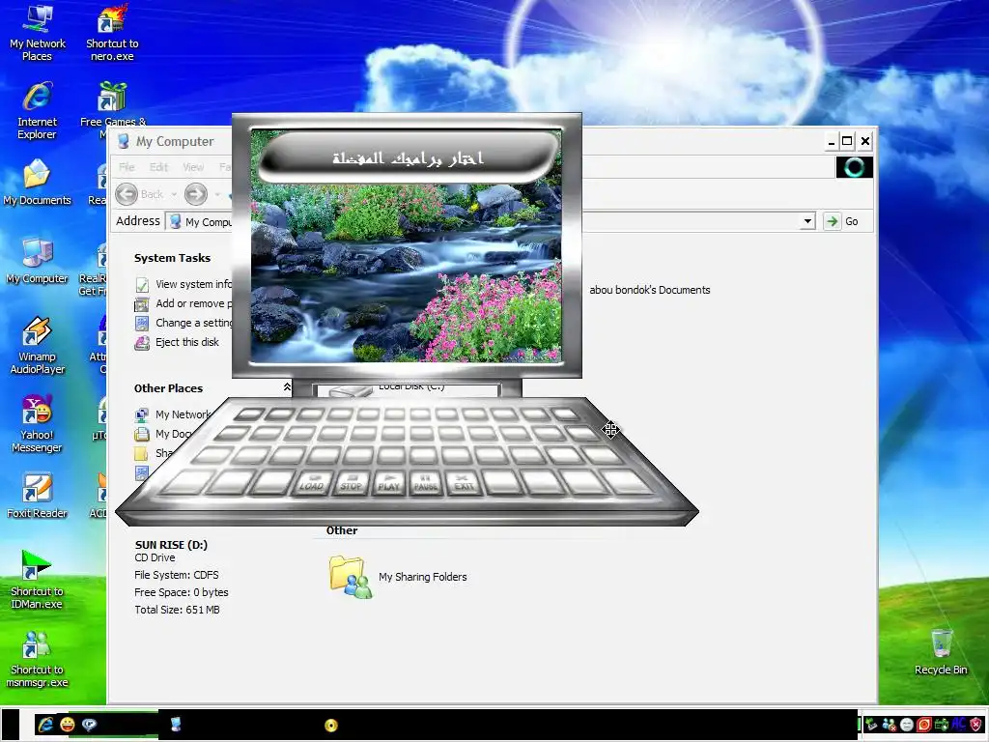This screenshot has width=989, height=742.
Task: Click the Total Size: 651 MB text
Action: [177, 611]
